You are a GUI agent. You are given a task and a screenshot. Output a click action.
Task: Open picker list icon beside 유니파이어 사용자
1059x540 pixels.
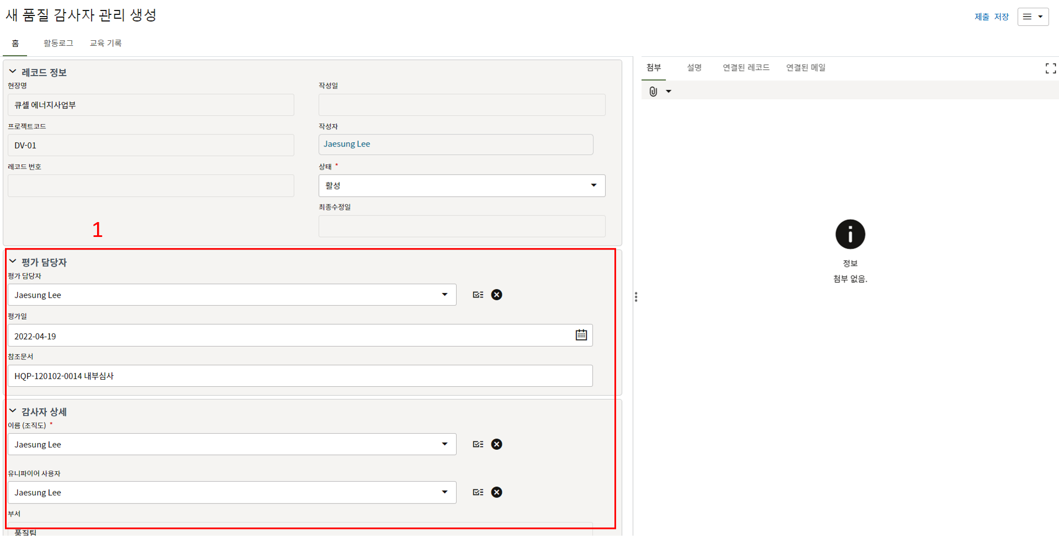pos(478,492)
